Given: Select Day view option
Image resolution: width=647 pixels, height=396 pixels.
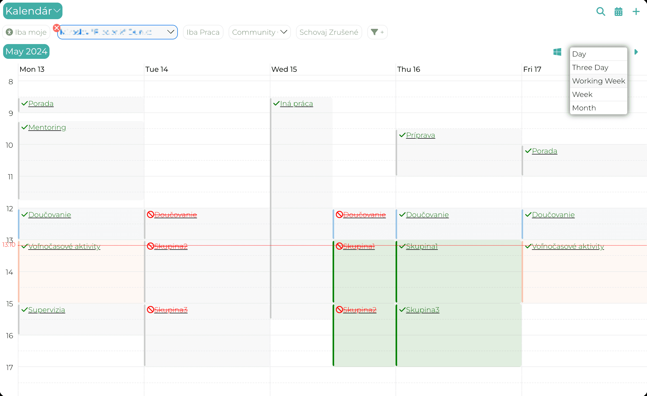Looking at the screenshot, I should [599, 54].
